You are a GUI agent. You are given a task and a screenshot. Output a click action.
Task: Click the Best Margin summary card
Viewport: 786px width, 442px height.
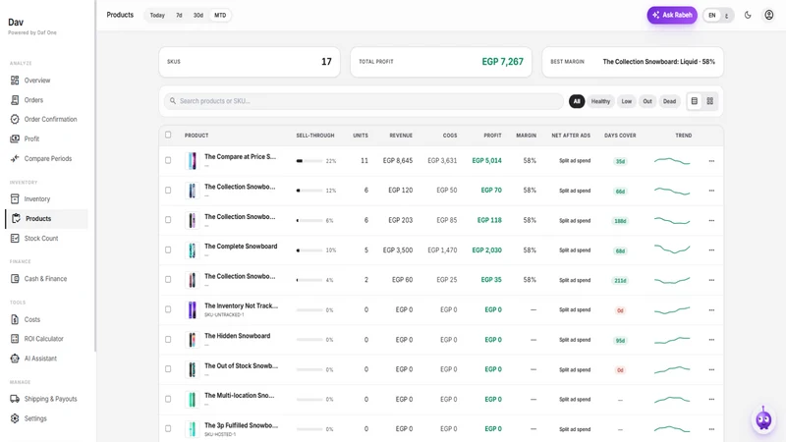(x=633, y=62)
